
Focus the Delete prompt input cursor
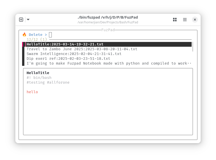coord(50,35)
